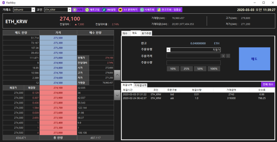
Task: Click the 주문수량 quantity input field
Action: 194,63
